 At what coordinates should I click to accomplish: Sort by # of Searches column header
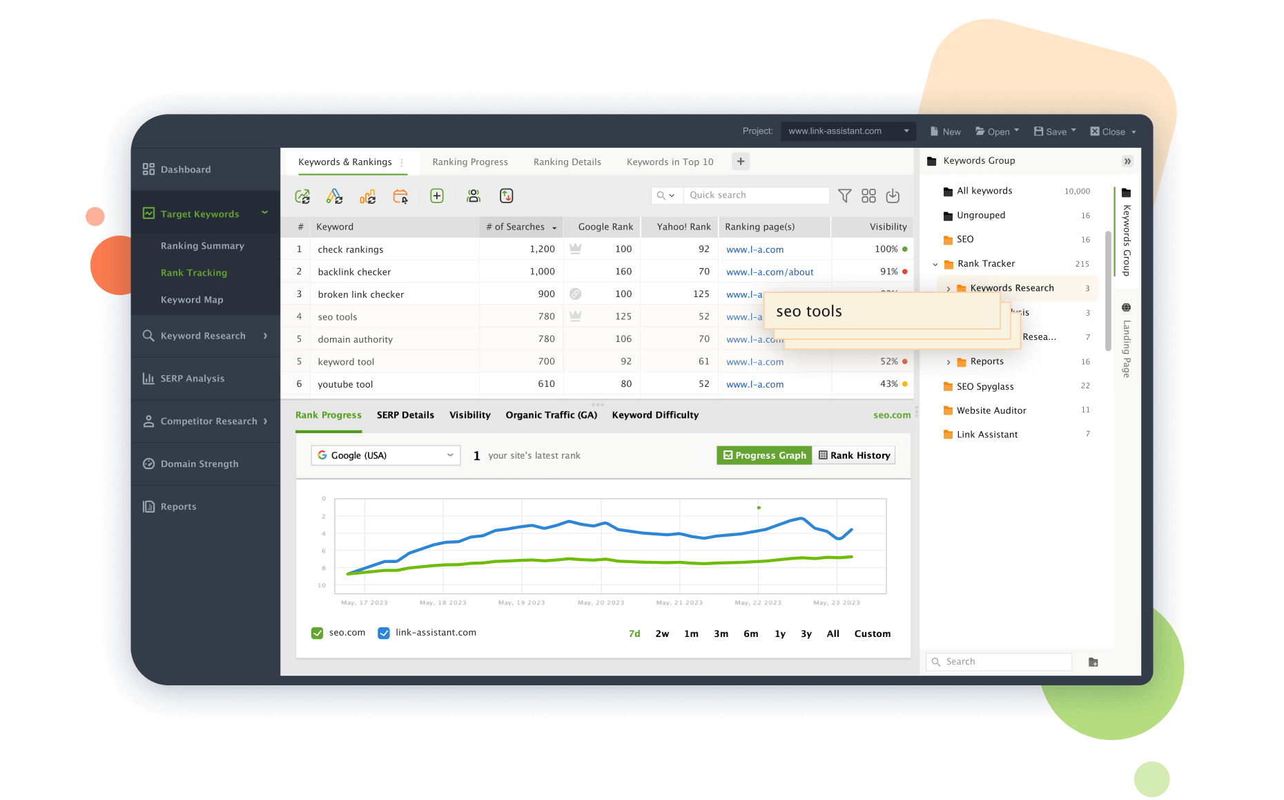[x=521, y=227]
